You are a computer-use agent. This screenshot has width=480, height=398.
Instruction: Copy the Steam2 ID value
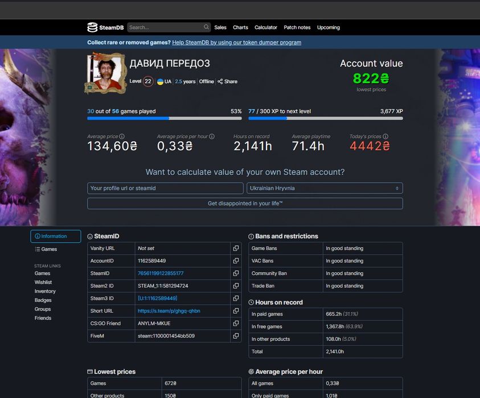pos(236,286)
